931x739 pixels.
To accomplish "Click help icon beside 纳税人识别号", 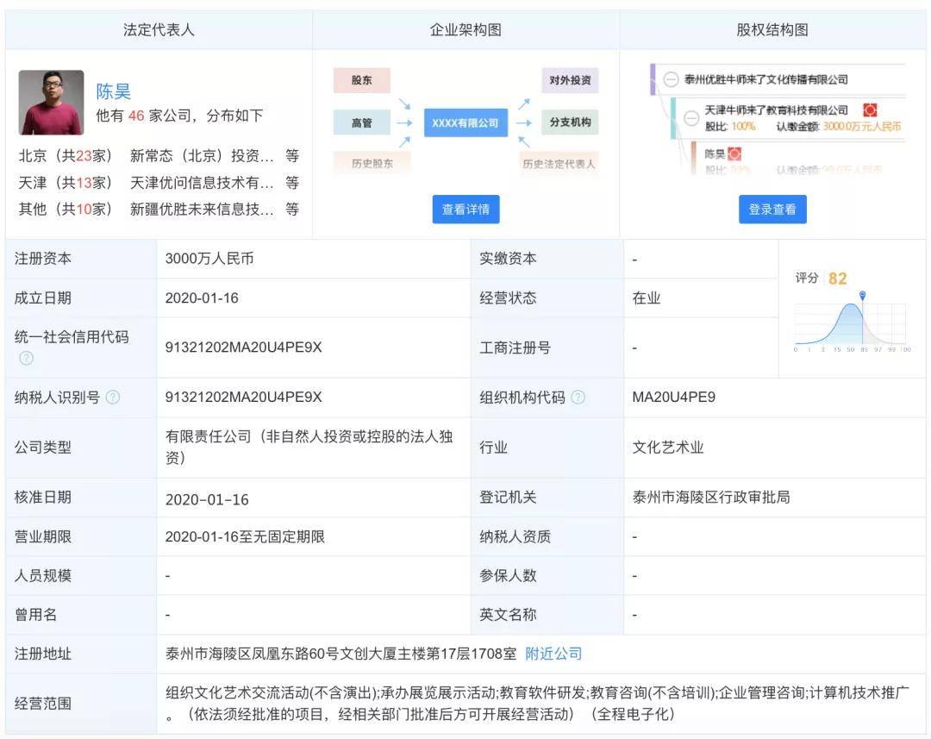I will pos(113,397).
